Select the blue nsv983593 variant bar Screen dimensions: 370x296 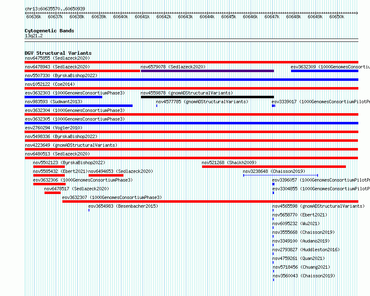(x=79, y=106)
